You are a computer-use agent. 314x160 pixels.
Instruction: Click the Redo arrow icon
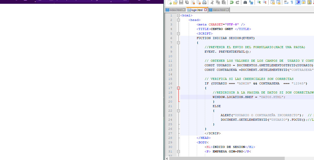pos(237,3)
